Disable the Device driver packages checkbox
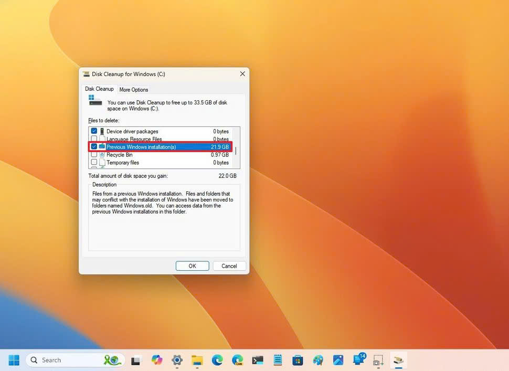This screenshot has height=371, width=509. 94,131
